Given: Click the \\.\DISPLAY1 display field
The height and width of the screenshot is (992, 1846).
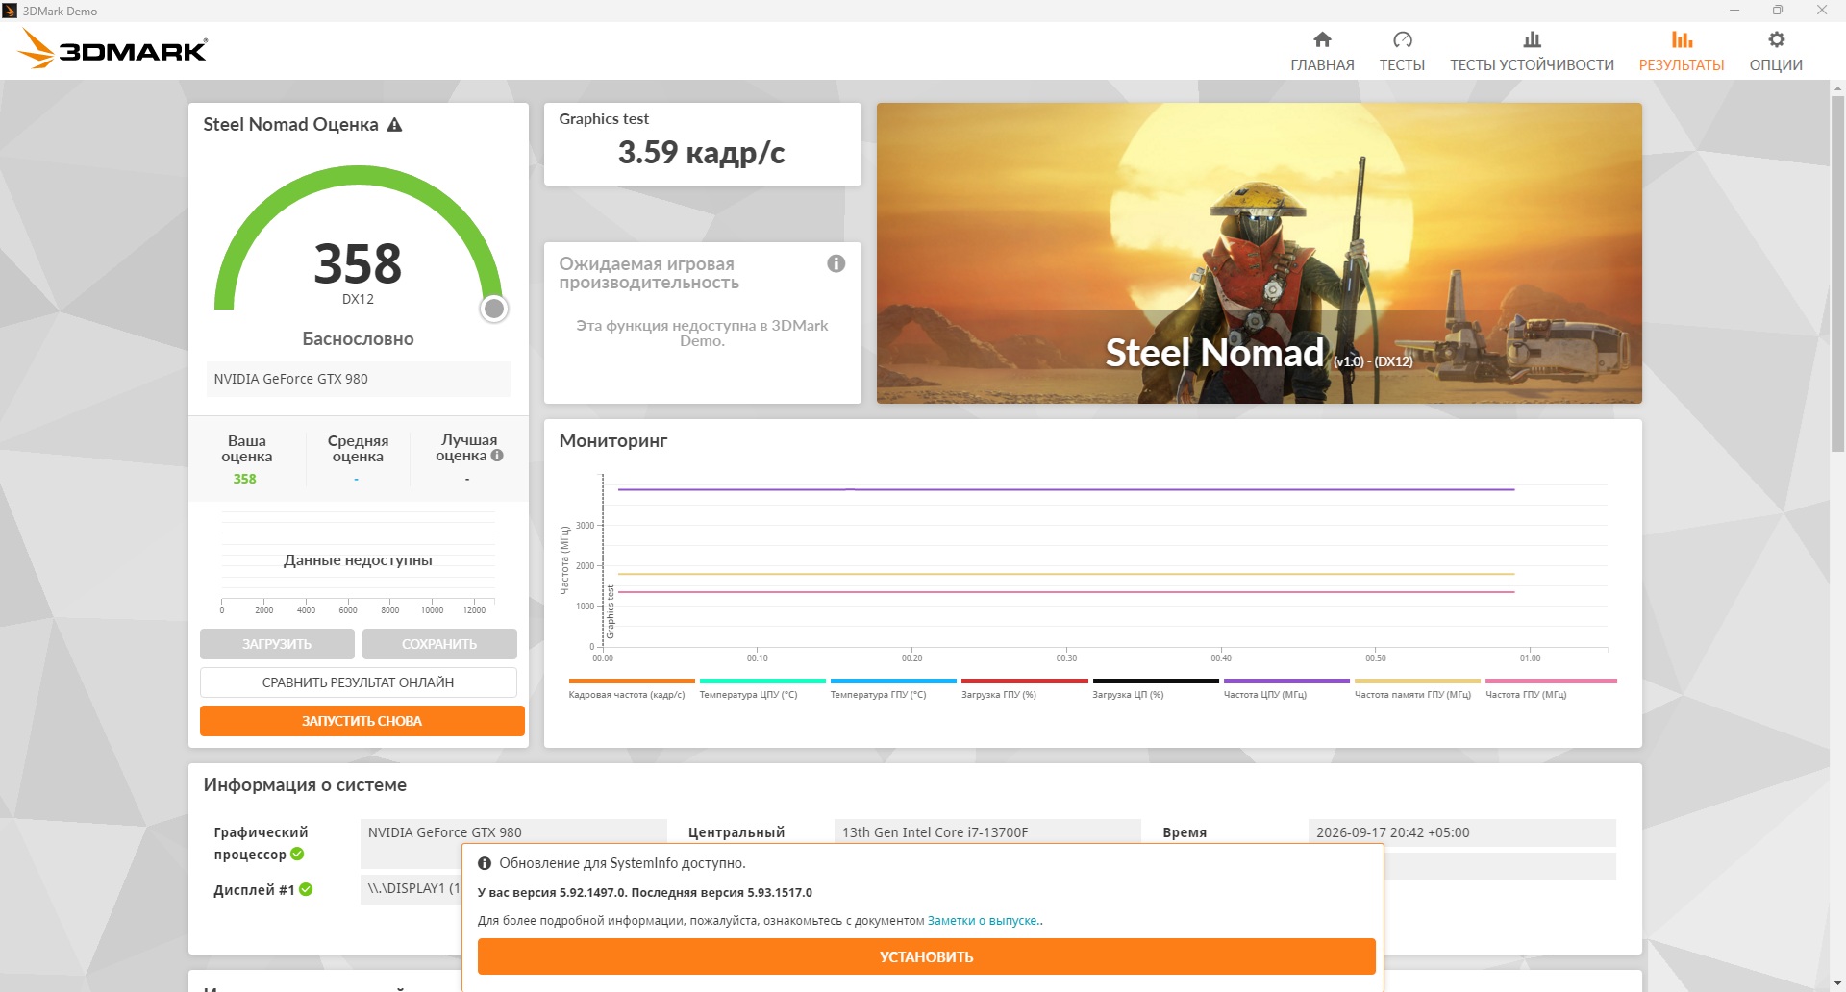Looking at the screenshot, I should pos(412,888).
